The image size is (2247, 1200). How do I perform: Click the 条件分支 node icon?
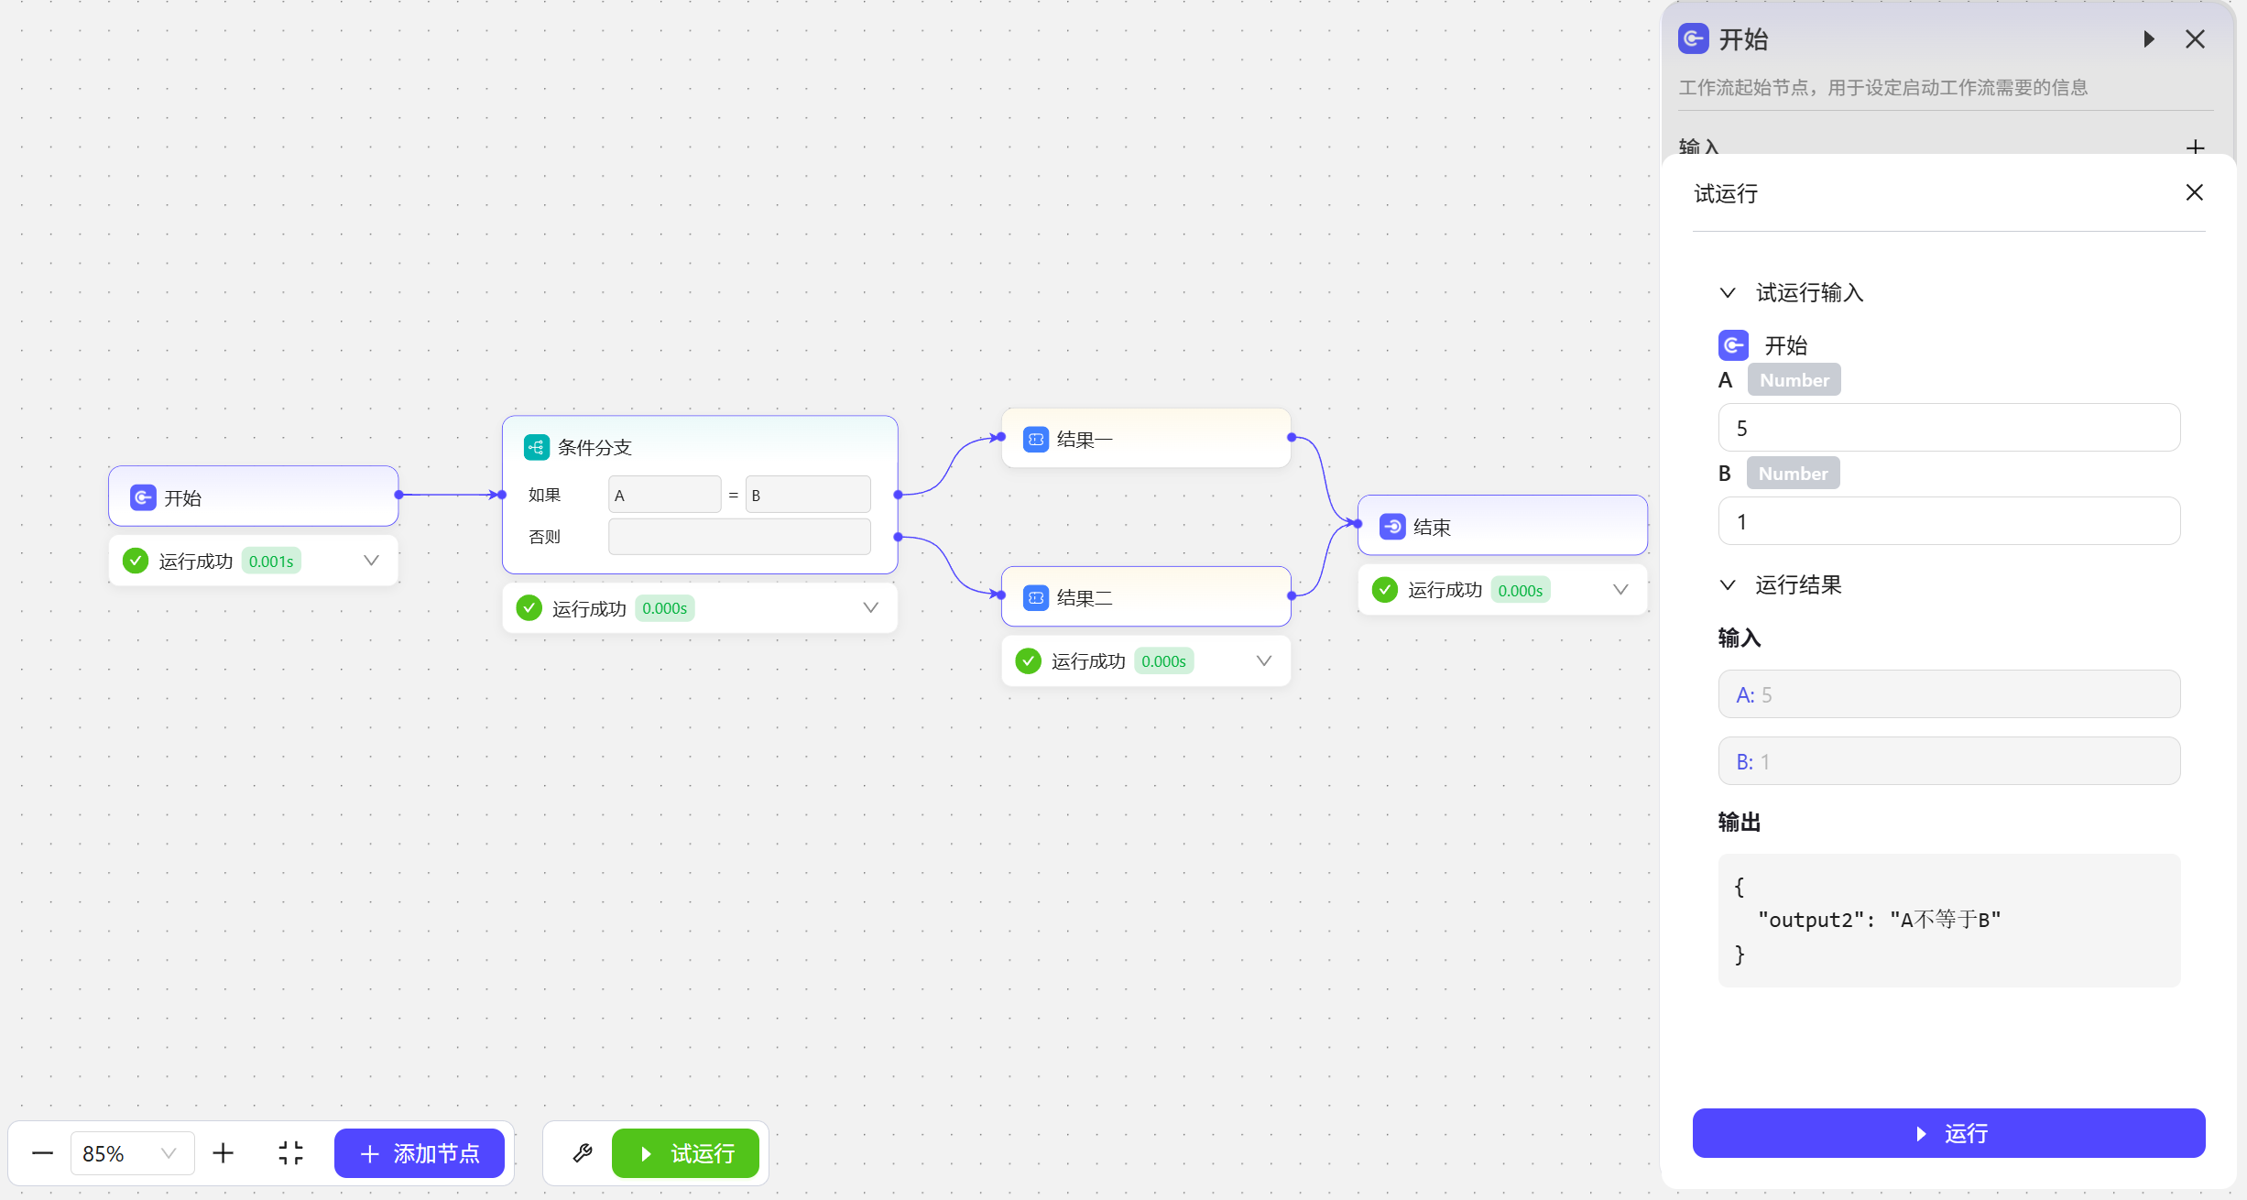pyautogui.click(x=536, y=447)
